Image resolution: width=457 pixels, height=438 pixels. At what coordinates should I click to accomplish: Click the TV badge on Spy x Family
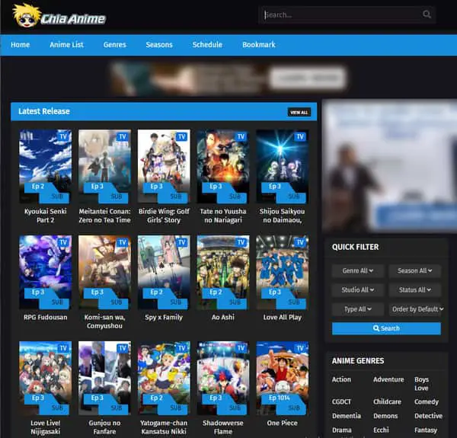coord(182,242)
